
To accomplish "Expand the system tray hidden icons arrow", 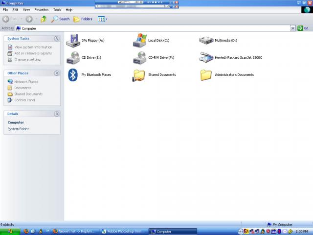I will pos(241,232).
